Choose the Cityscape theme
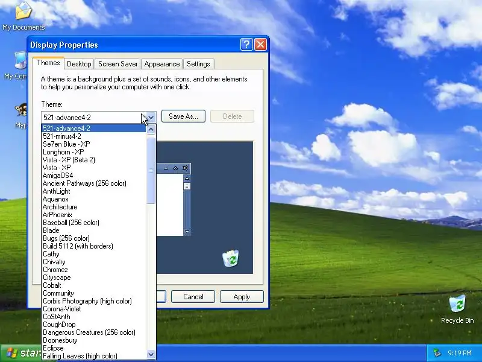 (94, 278)
